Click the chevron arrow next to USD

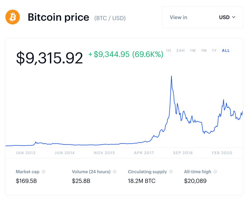click(x=234, y=17)
